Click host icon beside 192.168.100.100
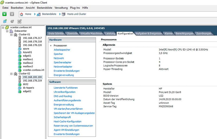 click(20, 77)
